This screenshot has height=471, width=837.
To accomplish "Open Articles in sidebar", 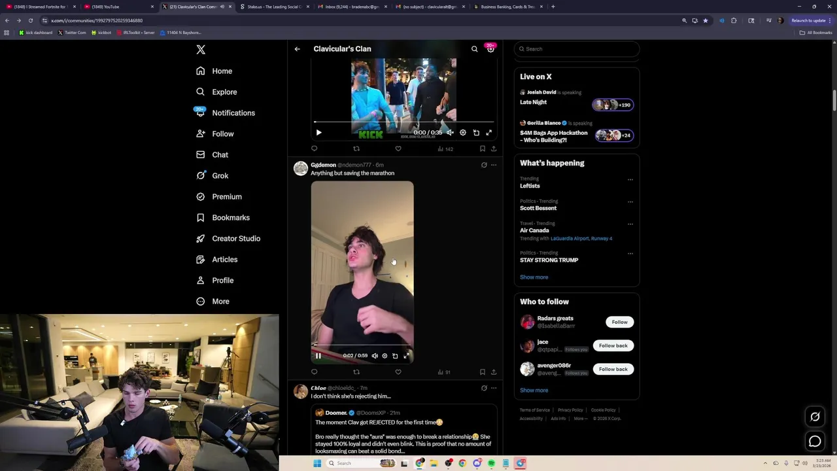I will [216, 259].
